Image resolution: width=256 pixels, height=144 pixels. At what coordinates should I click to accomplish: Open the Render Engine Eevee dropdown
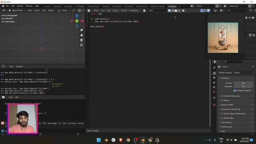[x=244, y=73]
